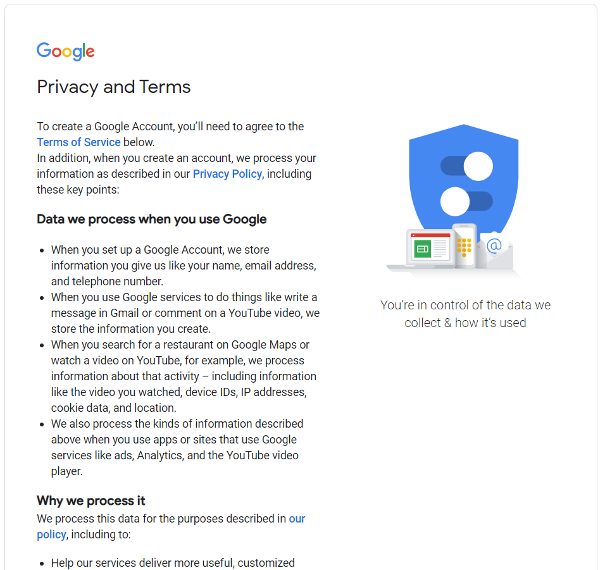
Task: Click the phone keypad icon
Action: coord(464,247)
